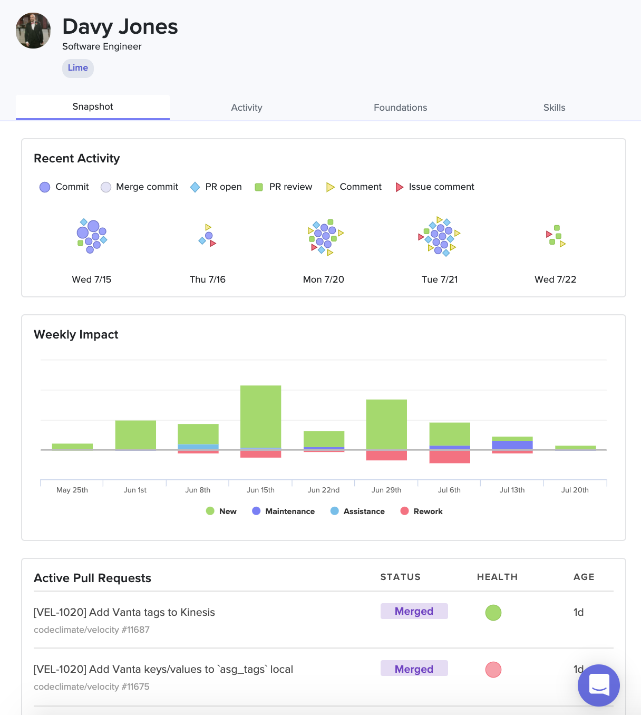This screenshot has width=641, height=715.
Task: Expand the Mon 7/20 activity bubble group
Action: (x=324, y=237)
